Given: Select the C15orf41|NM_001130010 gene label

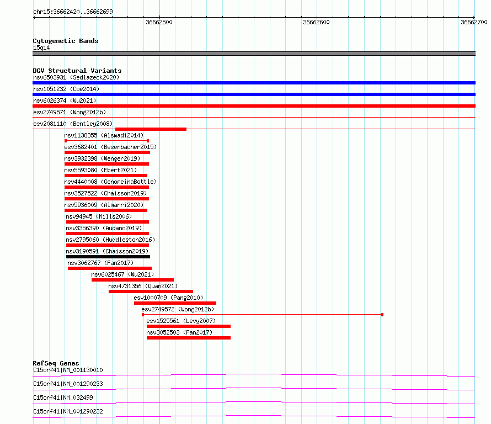Looking at the screenshot, I should tap(68, 370).
